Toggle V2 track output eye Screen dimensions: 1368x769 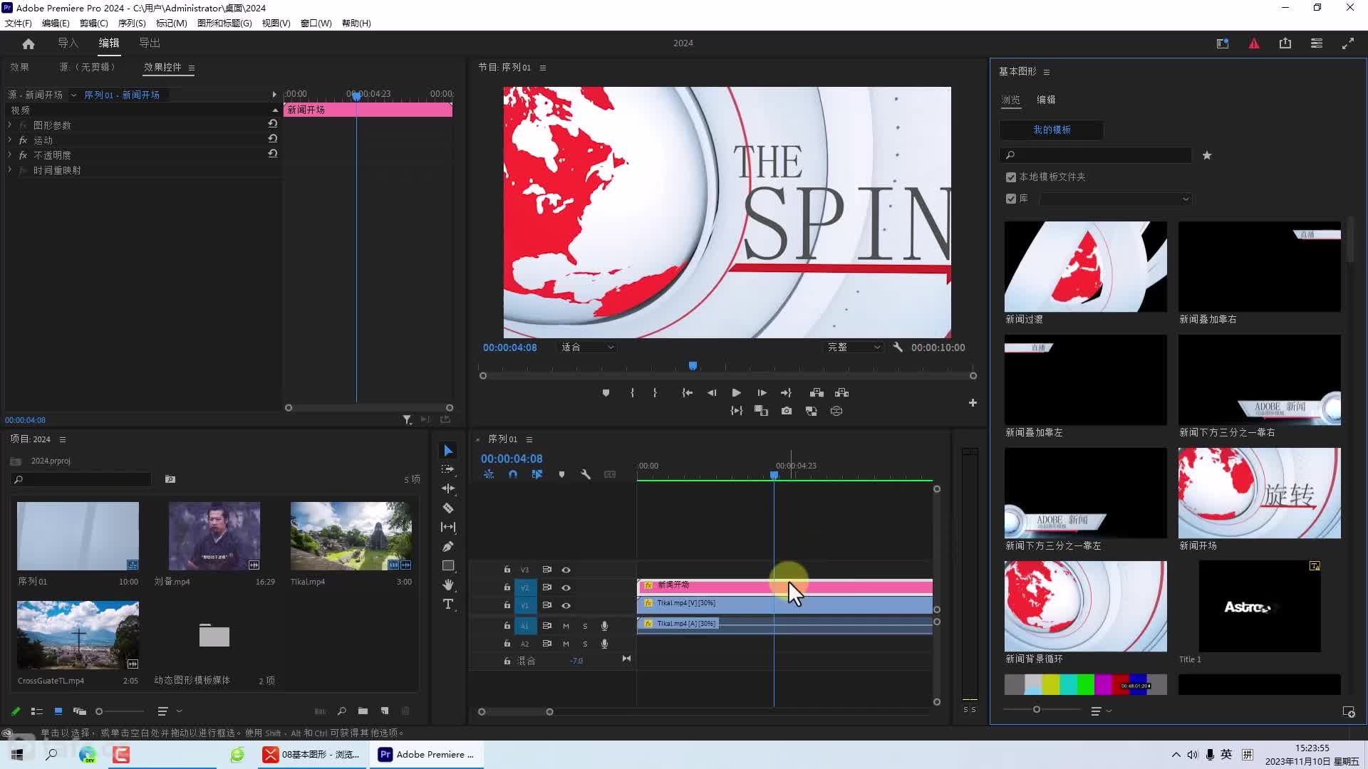point(566,587)
